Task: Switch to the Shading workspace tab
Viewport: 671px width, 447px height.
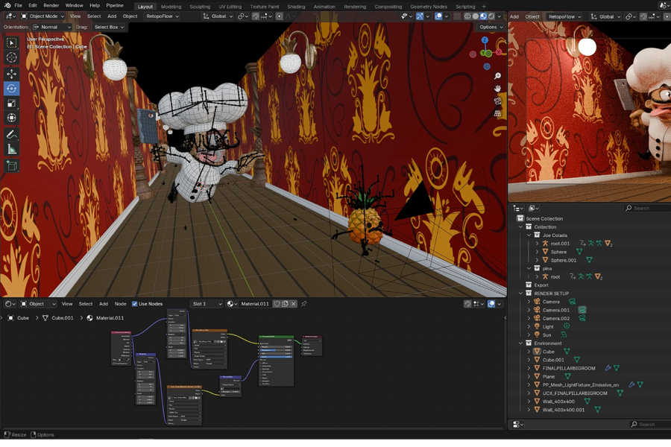Action: coord(296,7)
